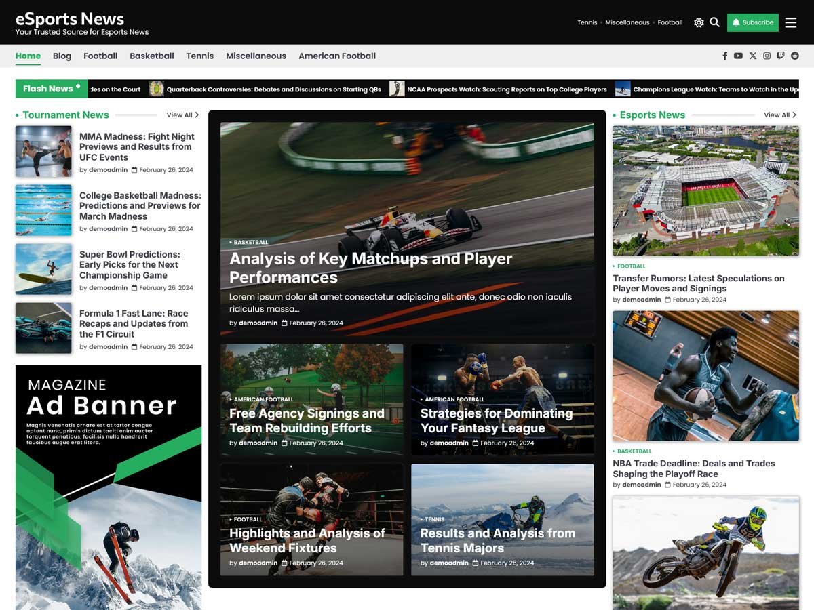814x610 pixels.
Task: Open the YouTube channel icon
Action: click(738, 56)
